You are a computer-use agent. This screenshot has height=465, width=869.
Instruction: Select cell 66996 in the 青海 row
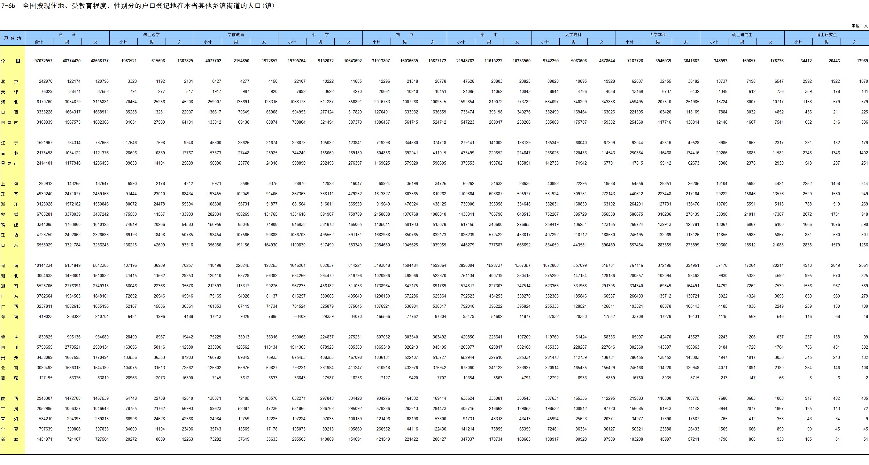131,419
